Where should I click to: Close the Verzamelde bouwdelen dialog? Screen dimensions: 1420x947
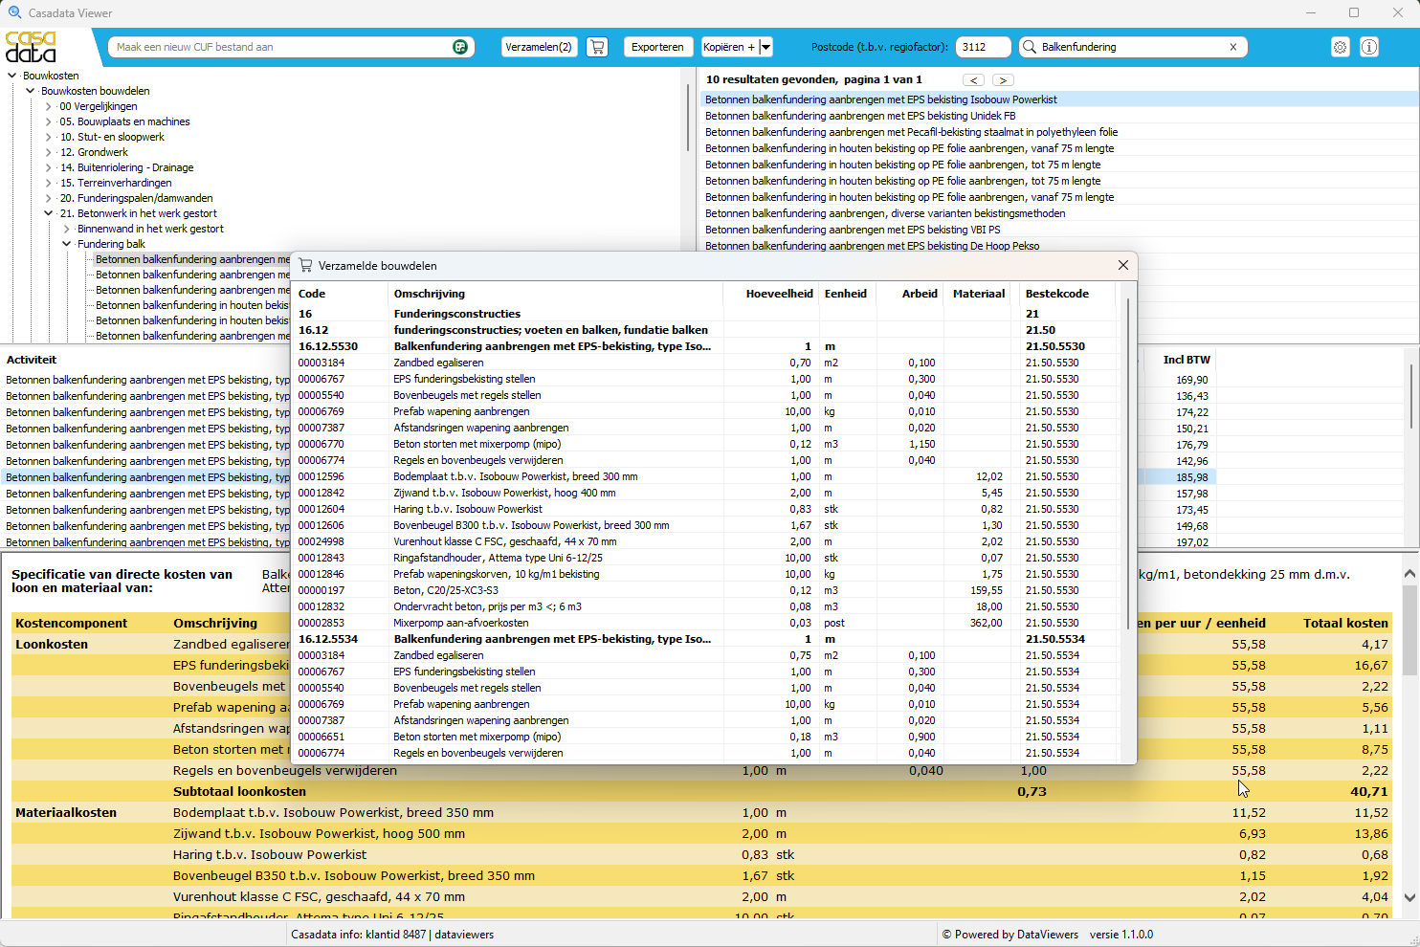coord(1123,265)
